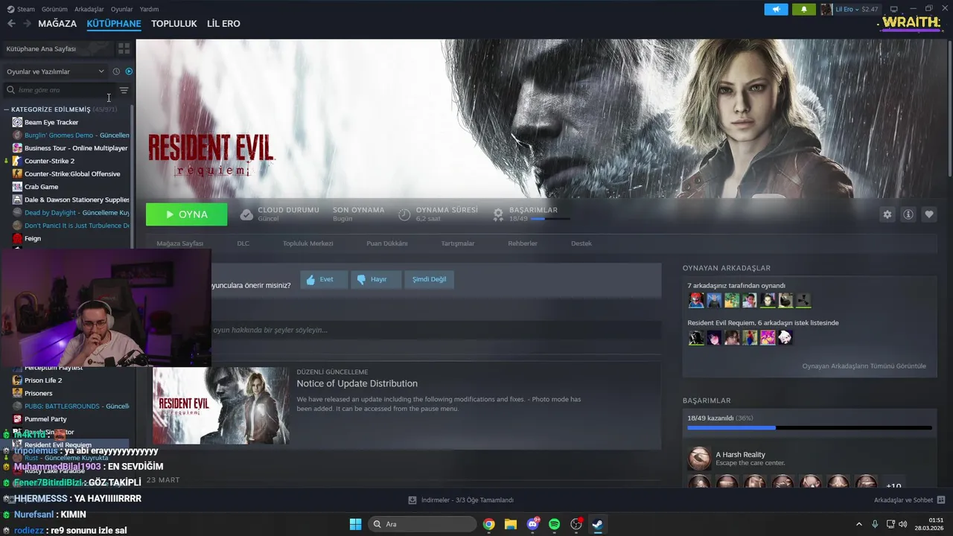Click the recent activity clock filter icon
Viewport: 953px width, 536px height.
(x=116, y=71)
